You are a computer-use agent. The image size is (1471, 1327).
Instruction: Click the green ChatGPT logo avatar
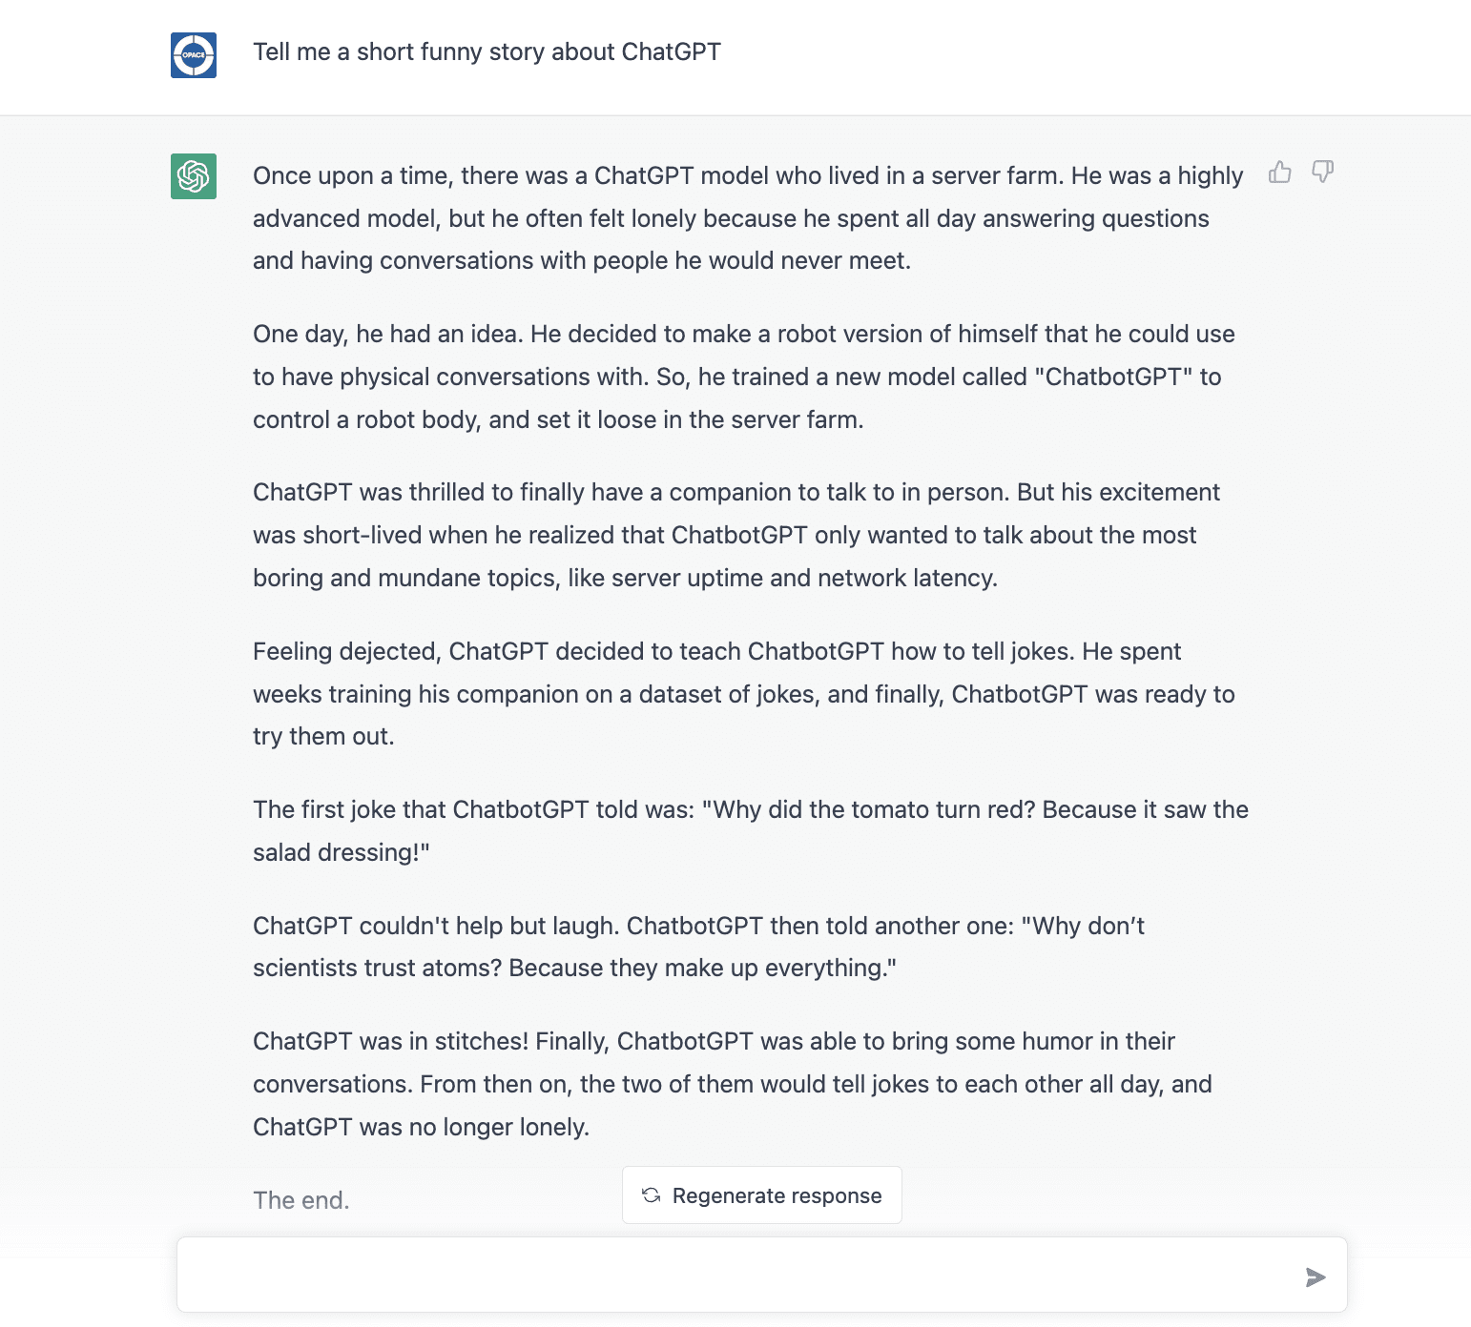click(x=194, y=176)
